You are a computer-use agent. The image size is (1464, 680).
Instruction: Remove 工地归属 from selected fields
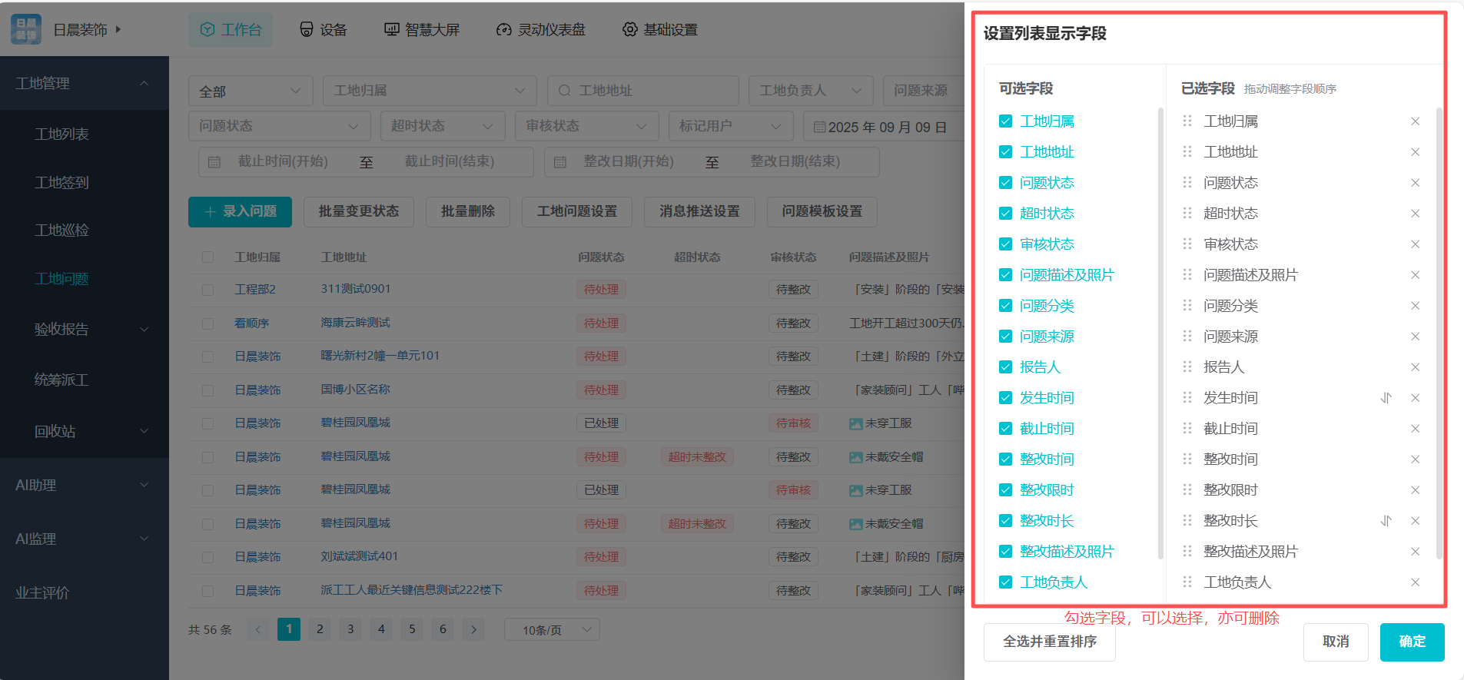[x=1415, y=121]
